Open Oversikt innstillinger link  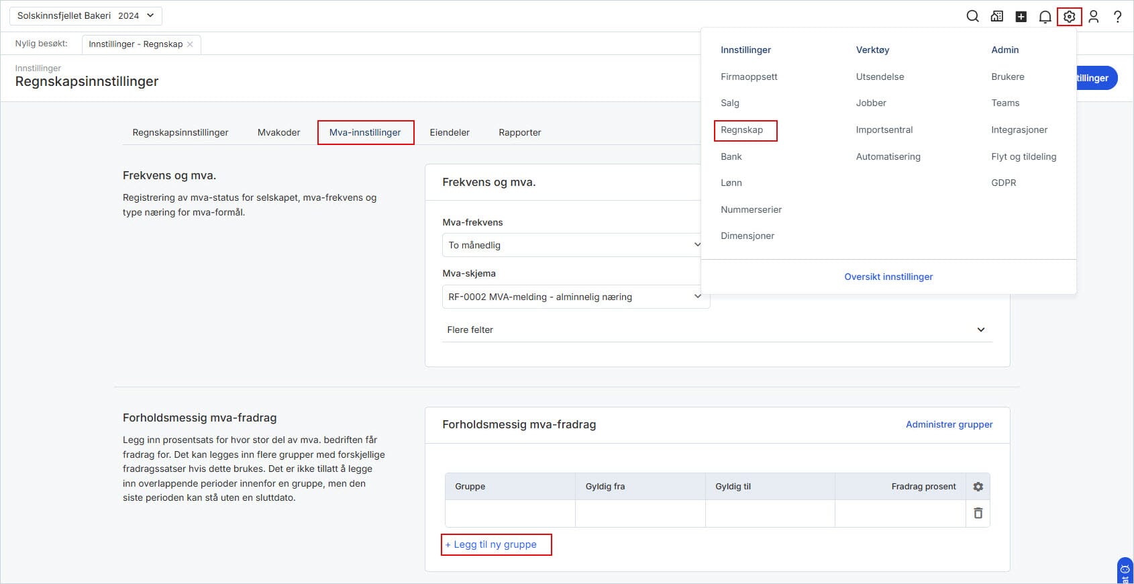tap(888, 277)
